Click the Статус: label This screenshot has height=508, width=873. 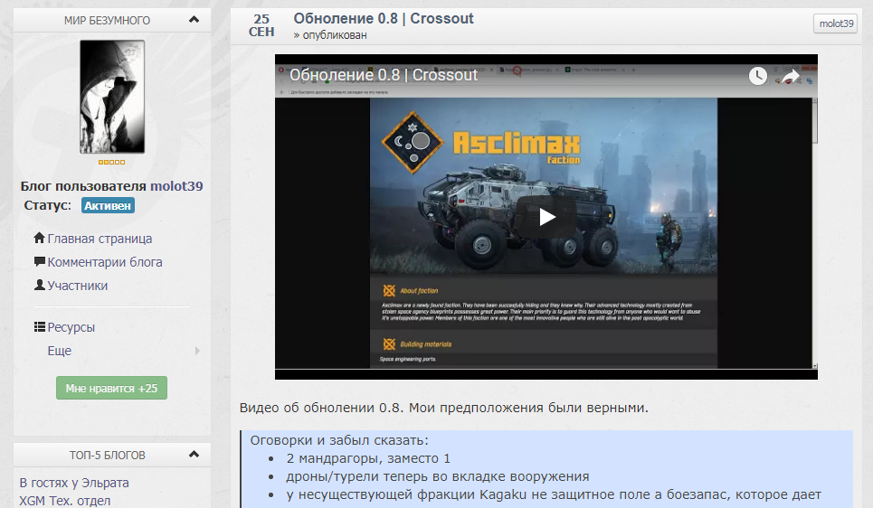47,205
